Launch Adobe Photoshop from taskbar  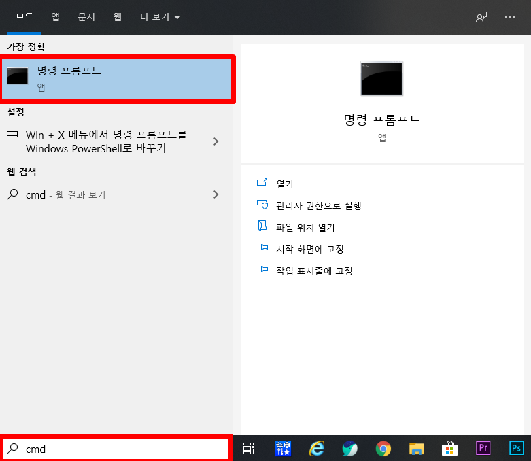point(517,448)
